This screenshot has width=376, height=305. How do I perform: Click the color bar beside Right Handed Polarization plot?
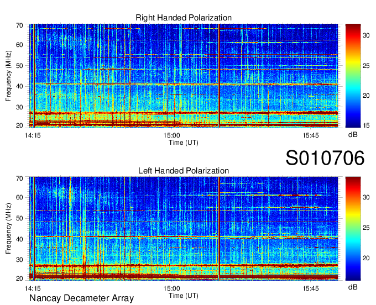point(353,76)
